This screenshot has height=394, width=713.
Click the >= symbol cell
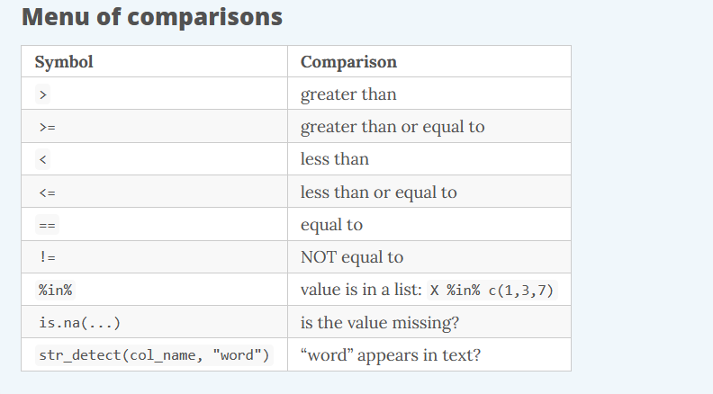click(154, 126)
